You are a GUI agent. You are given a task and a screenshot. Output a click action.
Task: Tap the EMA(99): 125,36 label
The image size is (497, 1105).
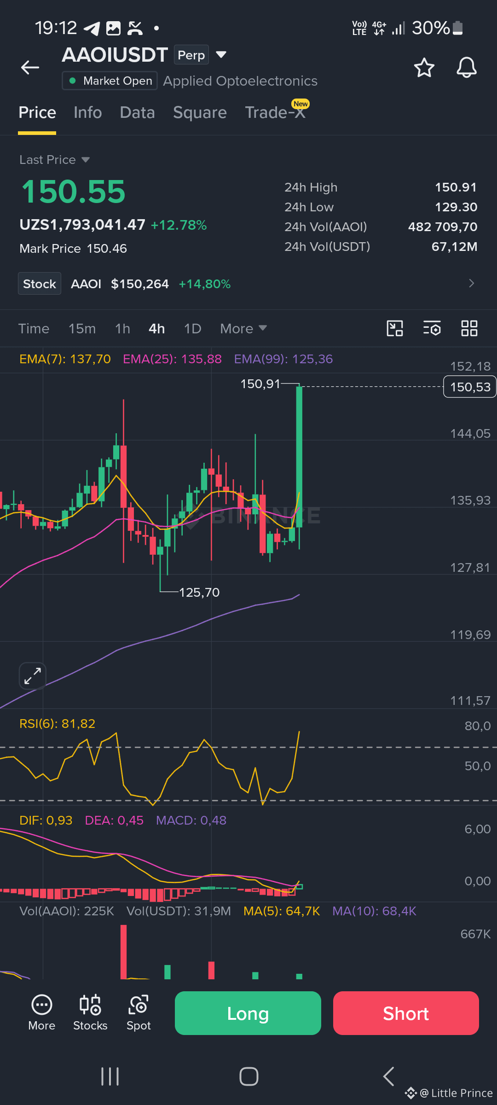point(283,359)
